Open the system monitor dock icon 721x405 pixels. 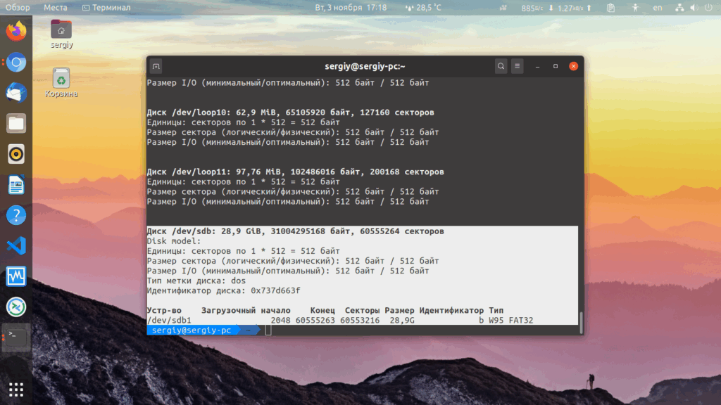[x=16, y=276]
